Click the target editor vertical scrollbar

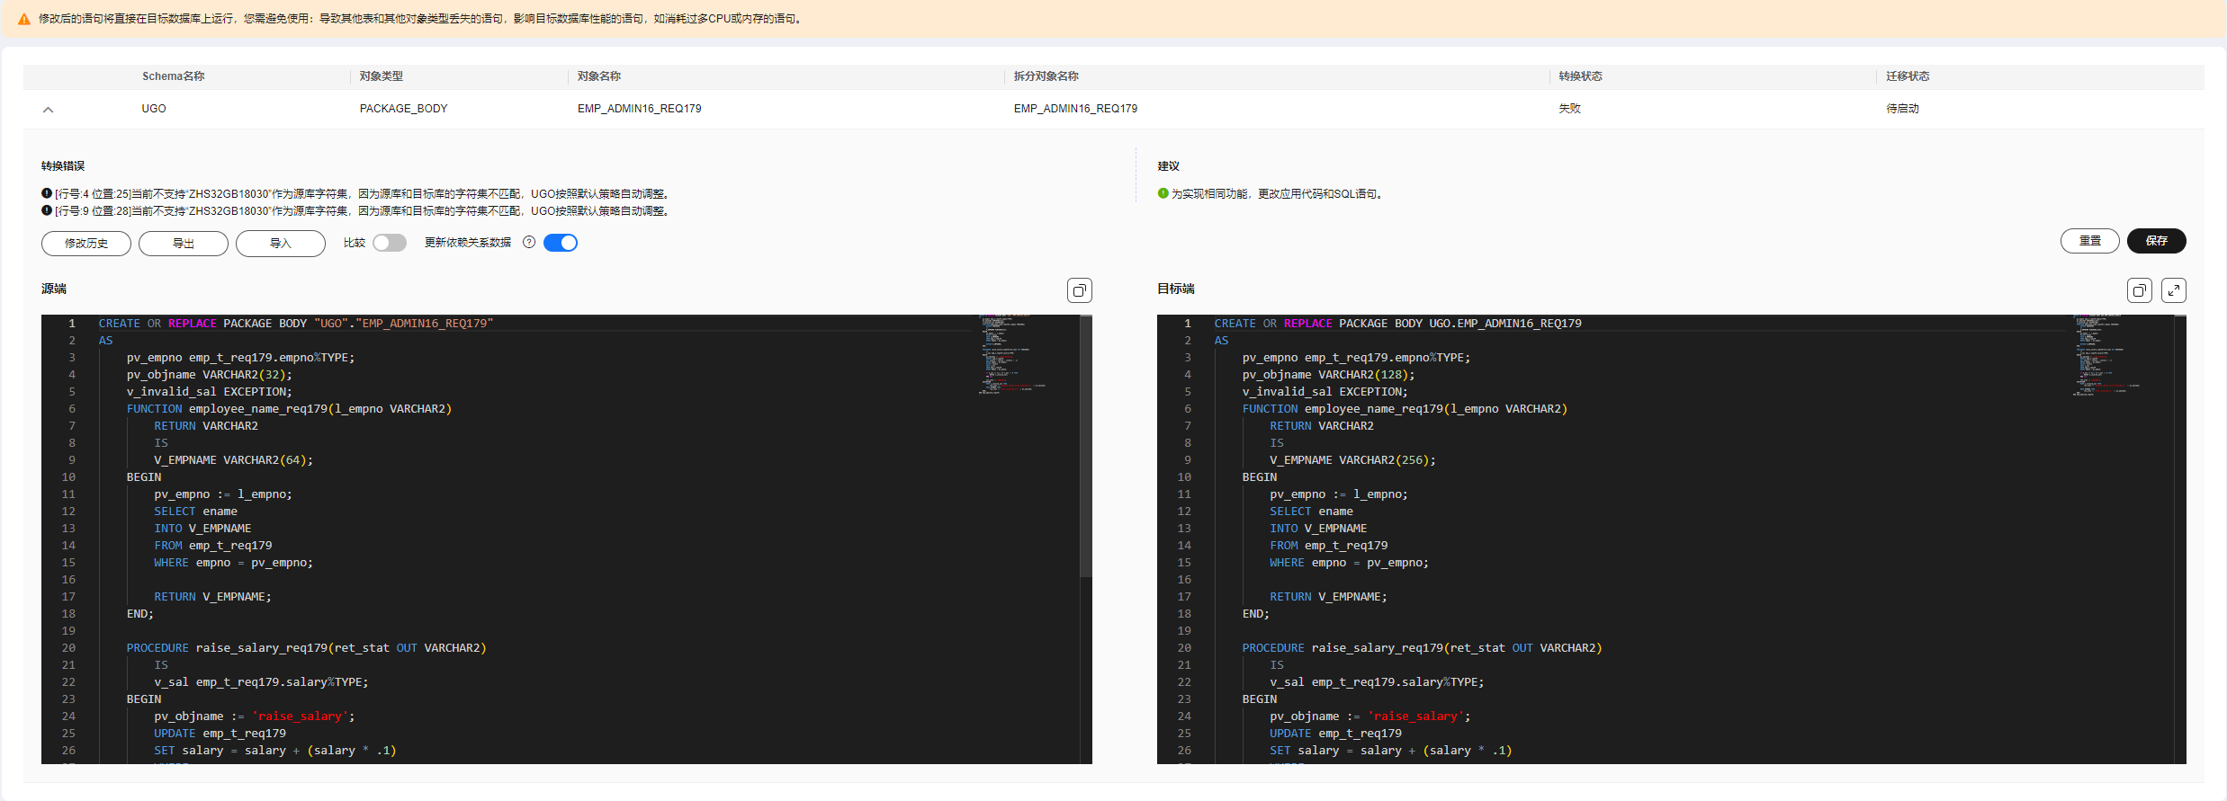[2180, 539]
